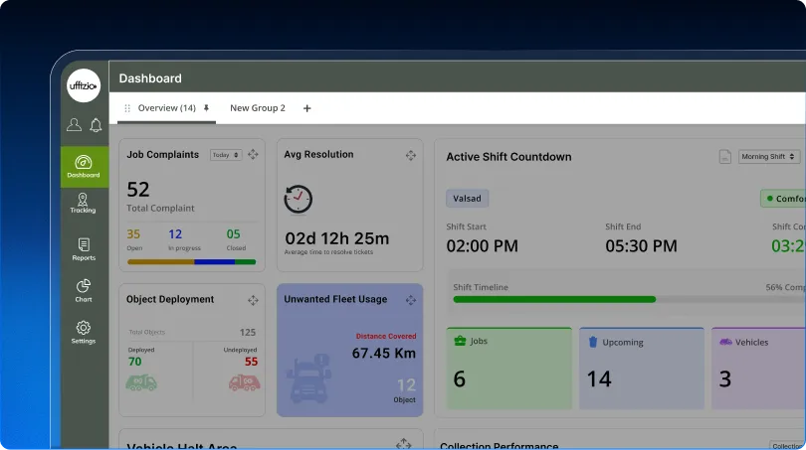The height and width of the screenshot is (450, 806).
Task: Click the move icon on Avg Resolution
Action: pos(411,155)
